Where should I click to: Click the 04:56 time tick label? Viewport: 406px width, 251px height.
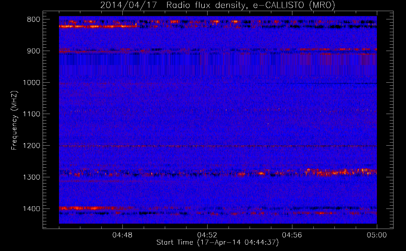pos(292,235)
